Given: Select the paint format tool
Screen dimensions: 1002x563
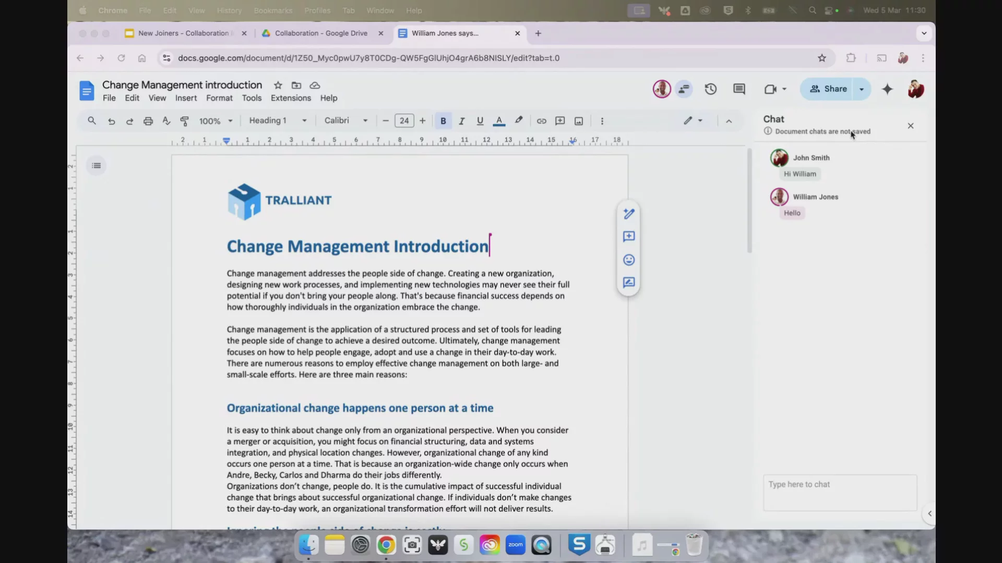Looking at the screenshot, I should (x=184, y=121).
